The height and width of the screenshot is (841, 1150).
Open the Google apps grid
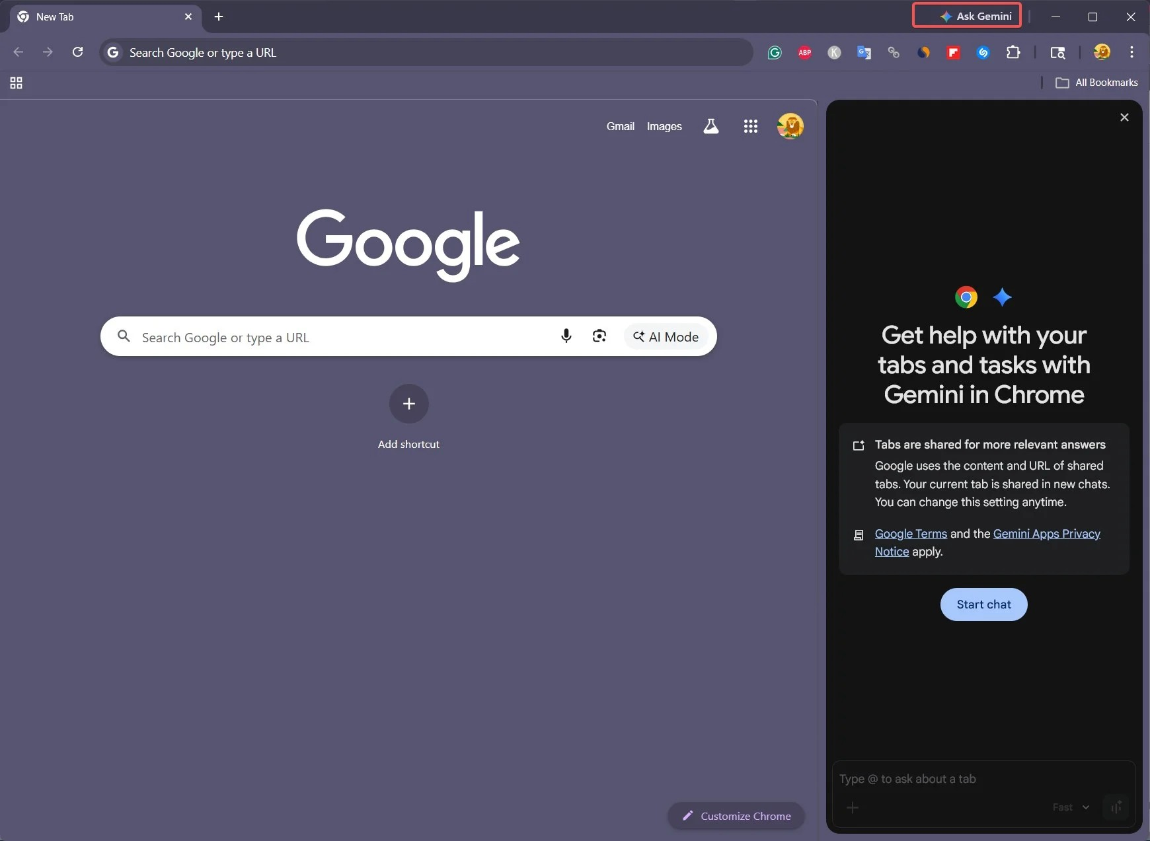tap(750, 126)
